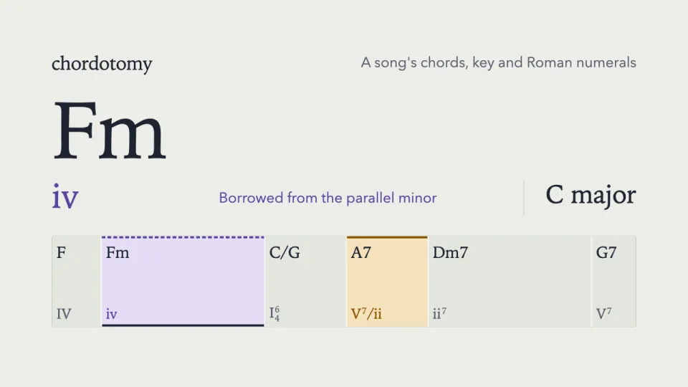Click the large Fm chord heading

coord(109,130)
